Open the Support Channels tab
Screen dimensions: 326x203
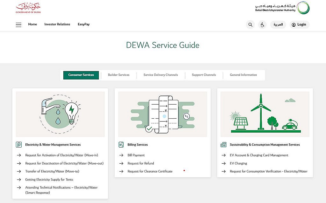click(x=204, y=75)
